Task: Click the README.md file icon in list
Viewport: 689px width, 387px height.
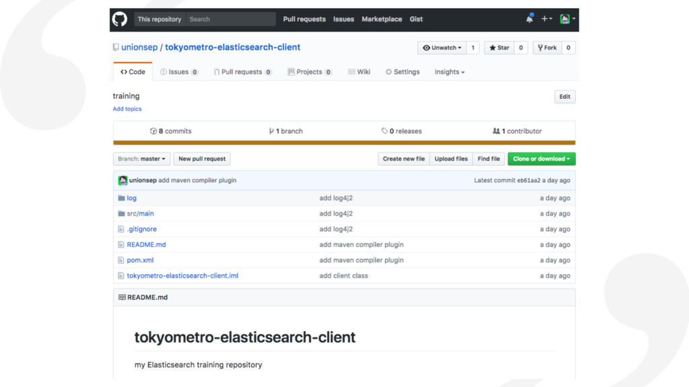Action: click(x=121, y=245)
